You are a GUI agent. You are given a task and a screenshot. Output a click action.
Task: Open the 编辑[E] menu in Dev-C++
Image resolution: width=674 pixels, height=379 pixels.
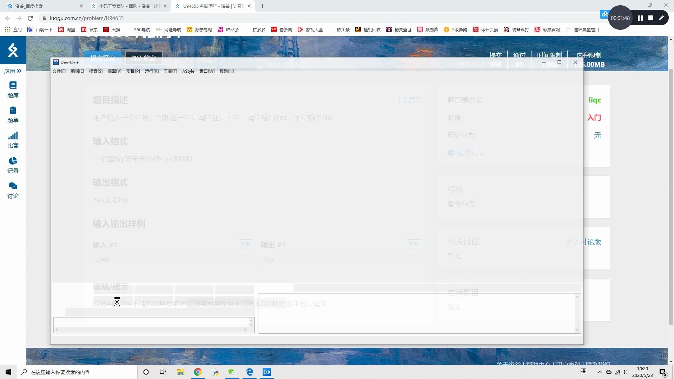pyautogui.click(x=77, y=71)
